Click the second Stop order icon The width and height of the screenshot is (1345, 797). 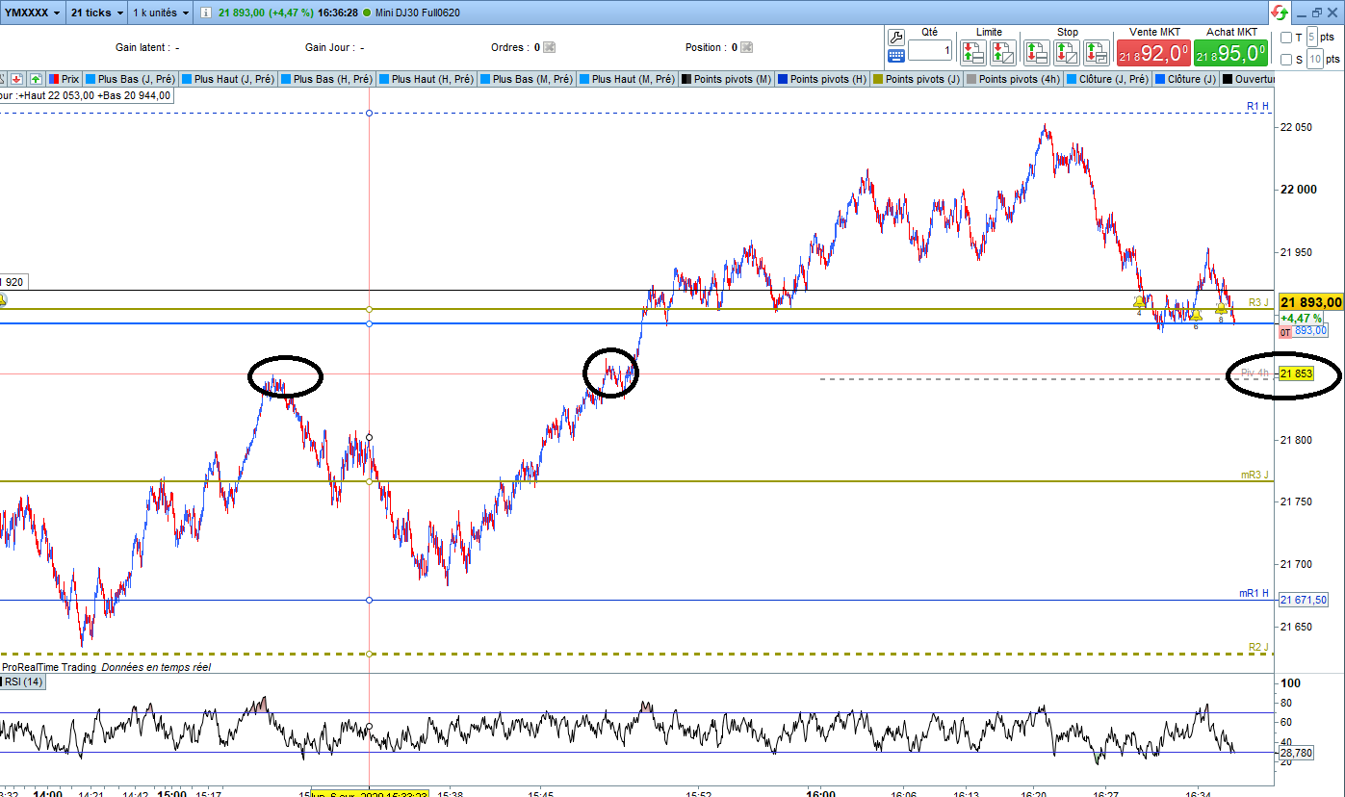point(1066,51)
